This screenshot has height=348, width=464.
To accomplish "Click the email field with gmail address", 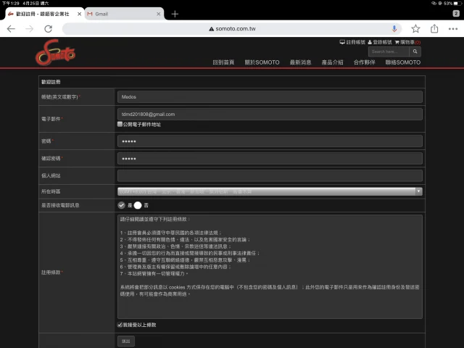I will [x=270, y=115].
